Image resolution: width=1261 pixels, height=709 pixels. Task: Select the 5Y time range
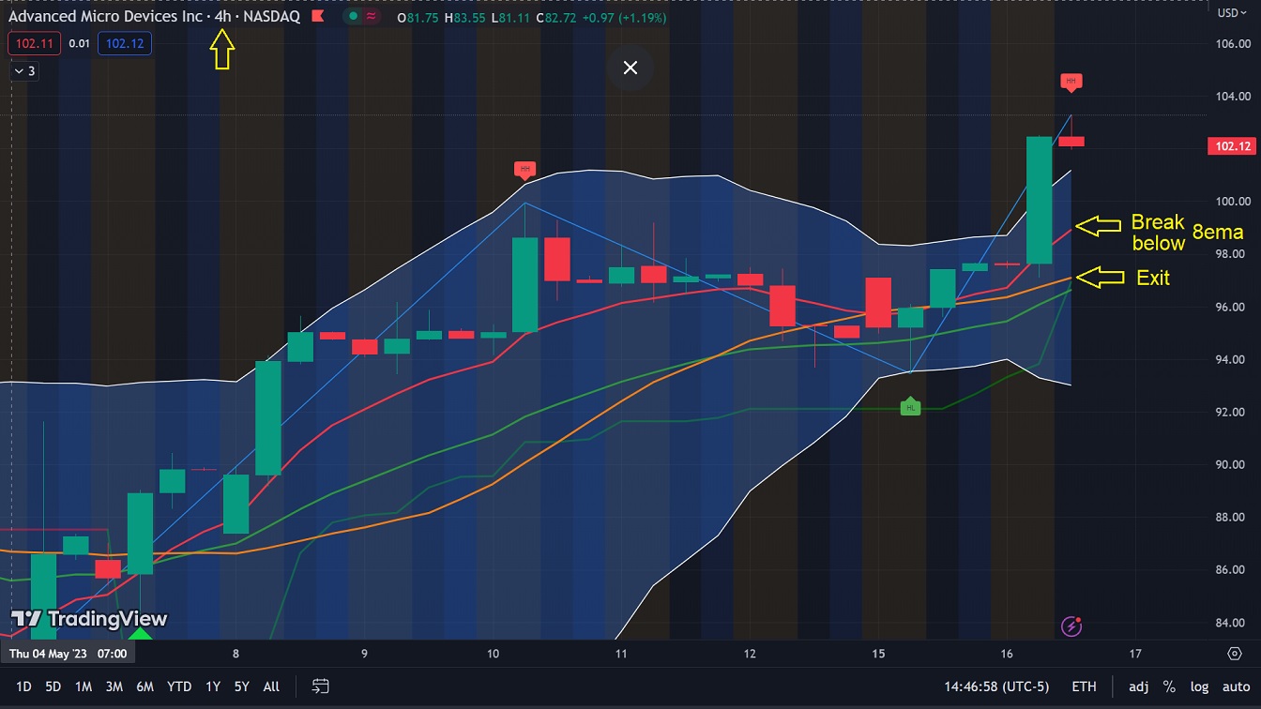[241, 686]
